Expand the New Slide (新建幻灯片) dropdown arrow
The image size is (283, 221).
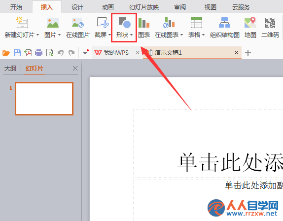tap(38, 35)
